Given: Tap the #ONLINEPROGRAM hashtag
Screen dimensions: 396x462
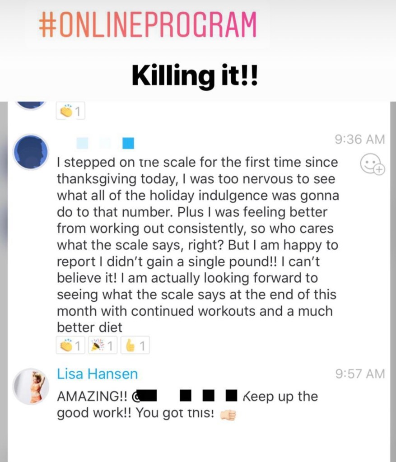Looking at the screenshot, I should tap(148, 25).
